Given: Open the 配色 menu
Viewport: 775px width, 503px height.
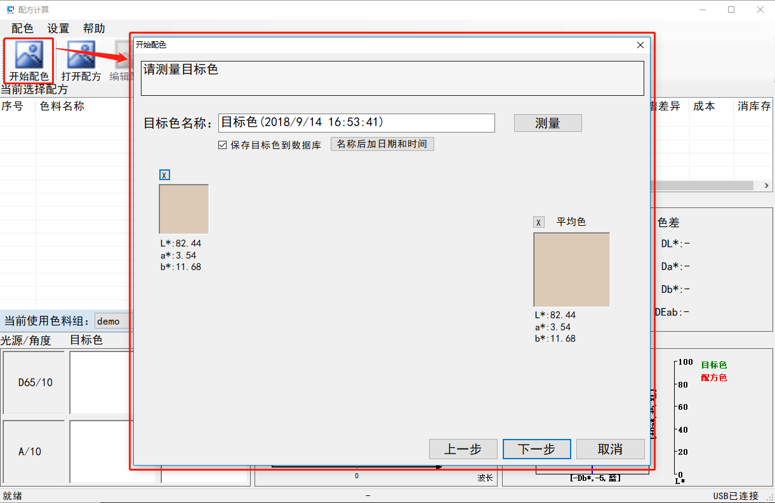Looking at the screenshot, I should tap(22, 29).
